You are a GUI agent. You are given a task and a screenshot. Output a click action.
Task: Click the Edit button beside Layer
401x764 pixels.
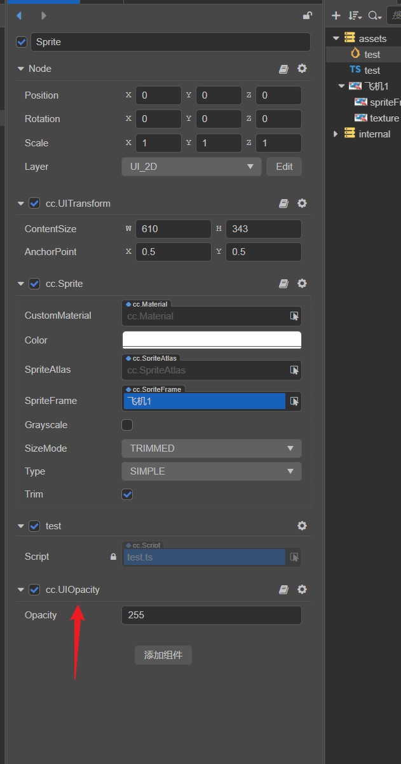click(x=284, y=167)
